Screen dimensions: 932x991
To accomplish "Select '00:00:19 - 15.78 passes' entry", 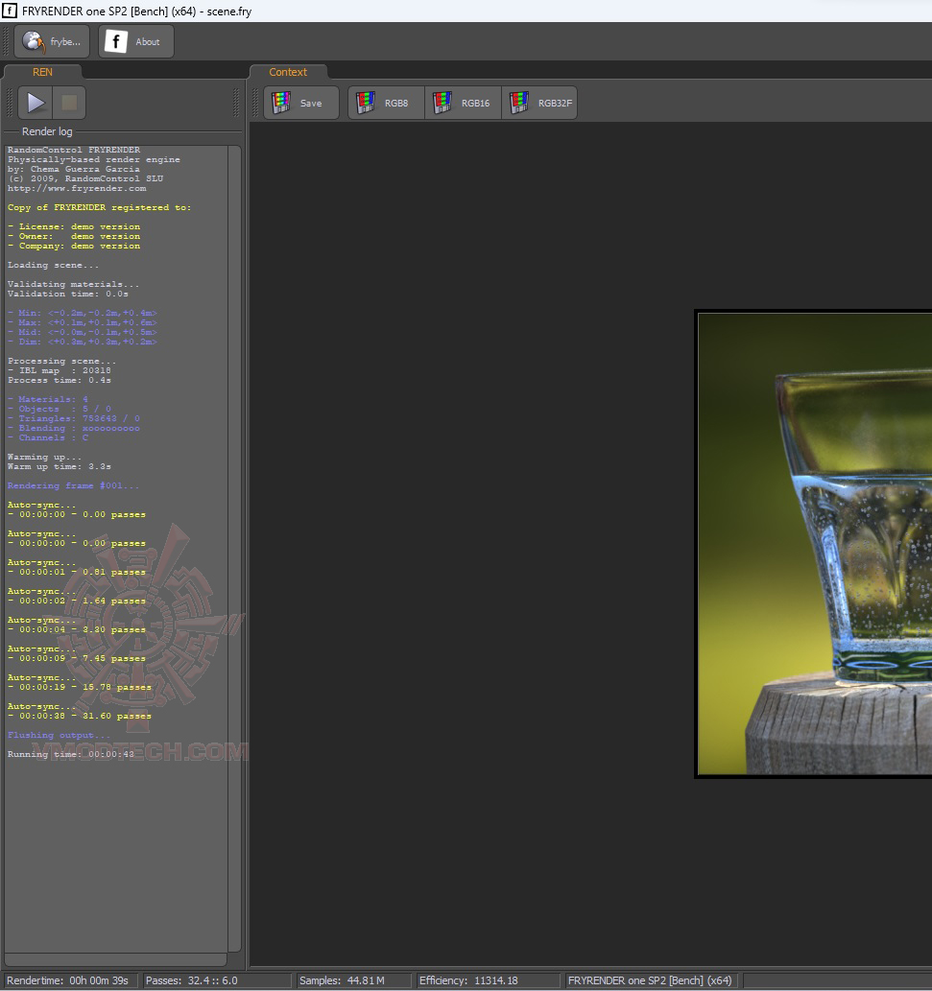I will [x=80, y=687].
